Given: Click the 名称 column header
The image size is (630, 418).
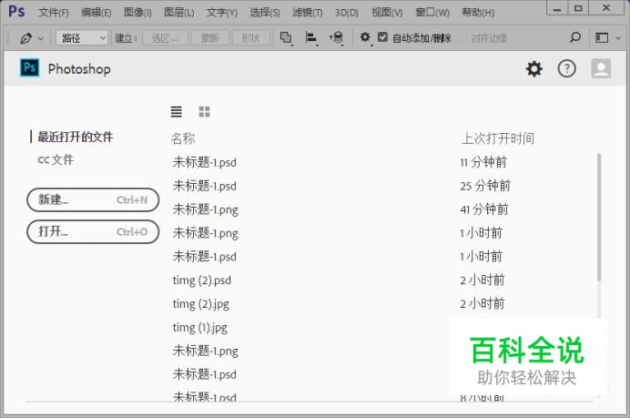Looking at the screenshot, I should 183,138.
